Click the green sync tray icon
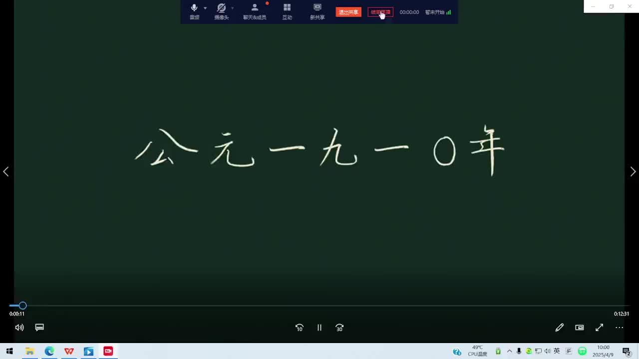Screen dimensions: 639x359 pos(529,352)
